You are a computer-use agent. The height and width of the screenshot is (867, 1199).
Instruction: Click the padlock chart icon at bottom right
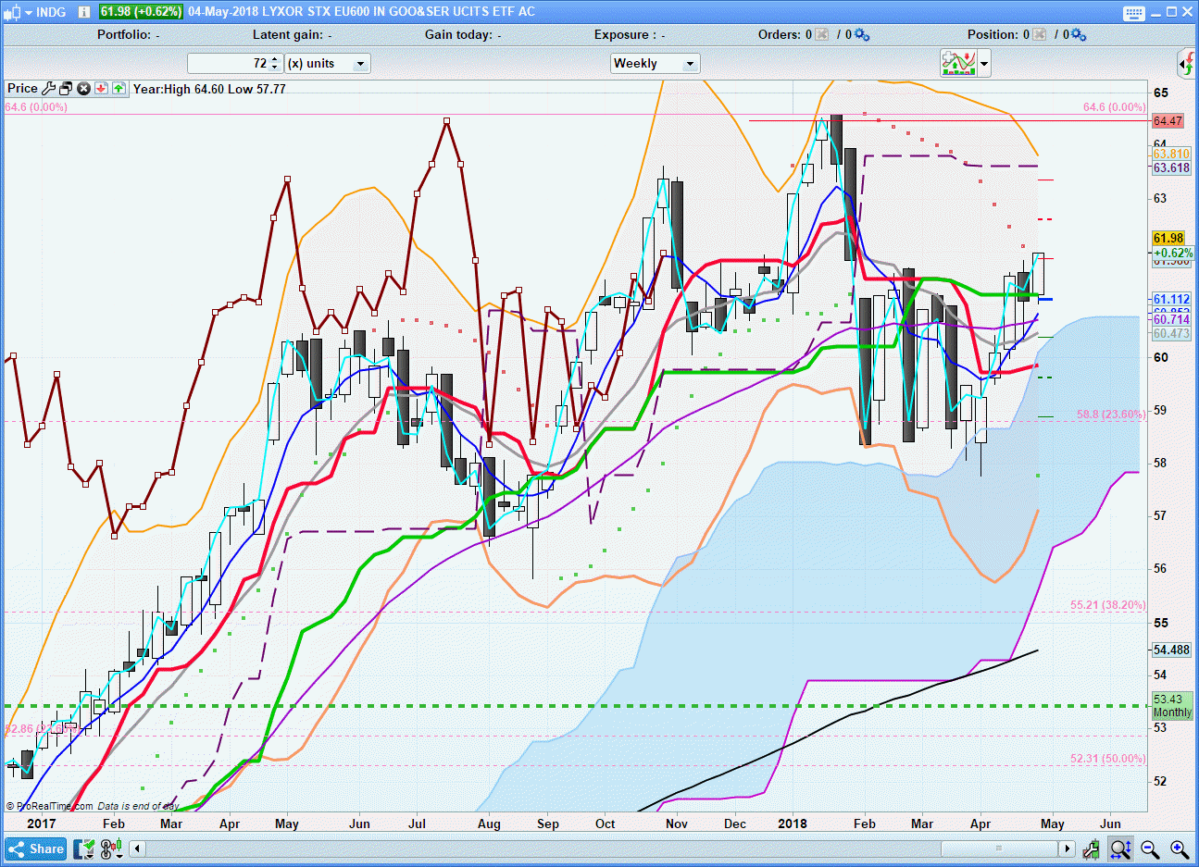pos(1092,848)
